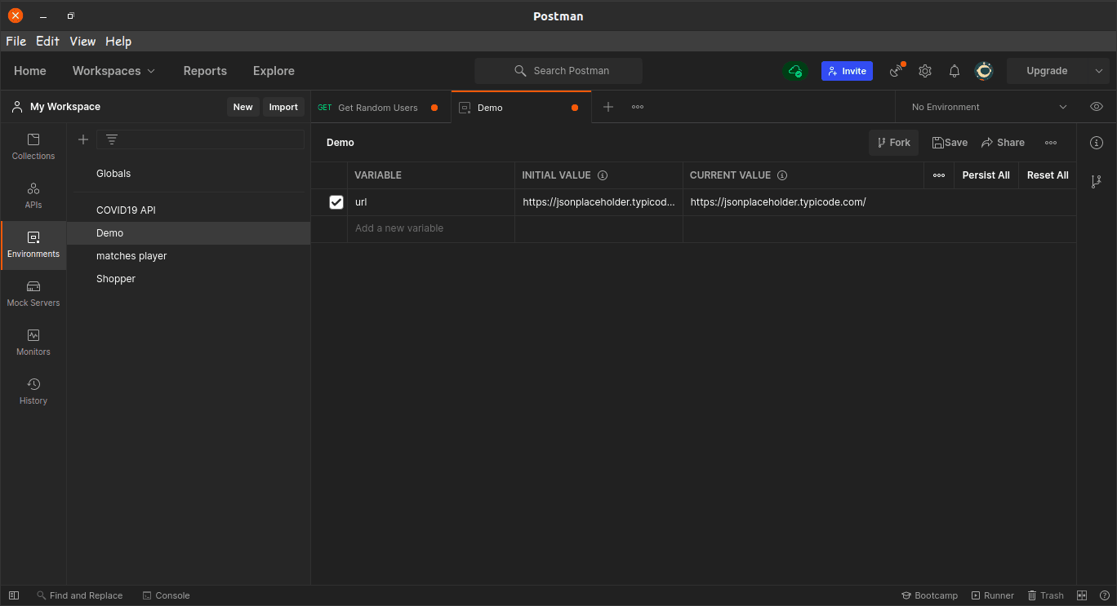1117x606 pixels.
Task: Open the APIs sidebar panel
Action: 33,196
